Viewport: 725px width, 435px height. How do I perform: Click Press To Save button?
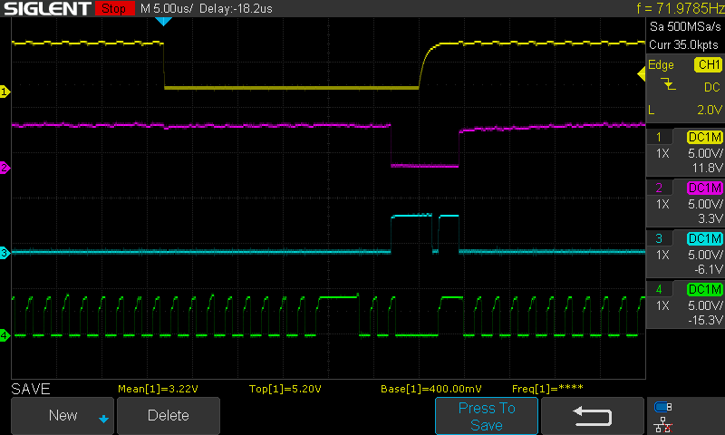[487, 416]
